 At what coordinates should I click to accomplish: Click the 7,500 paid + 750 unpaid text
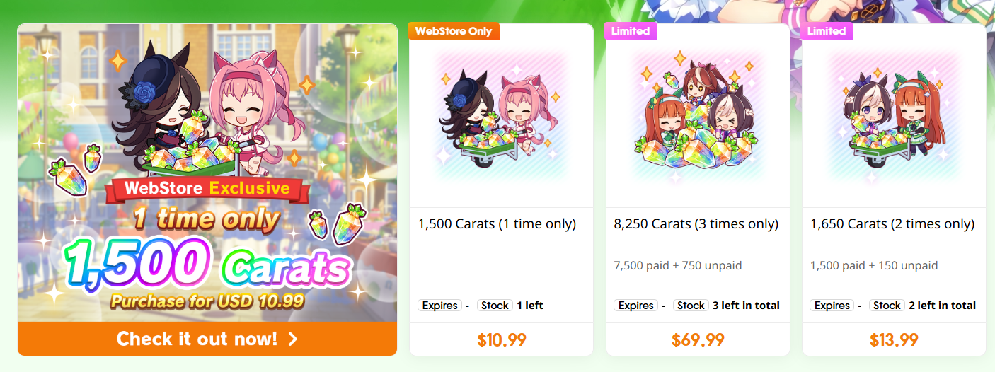pos(678,266)
